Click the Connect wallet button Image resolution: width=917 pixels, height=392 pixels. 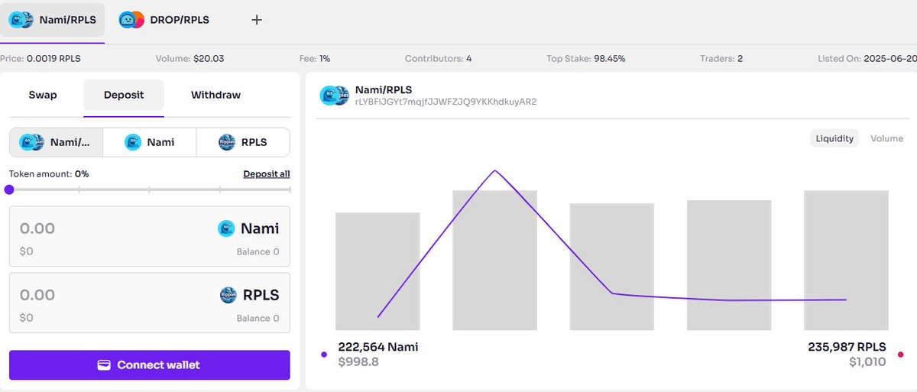[x=150, y=365]
